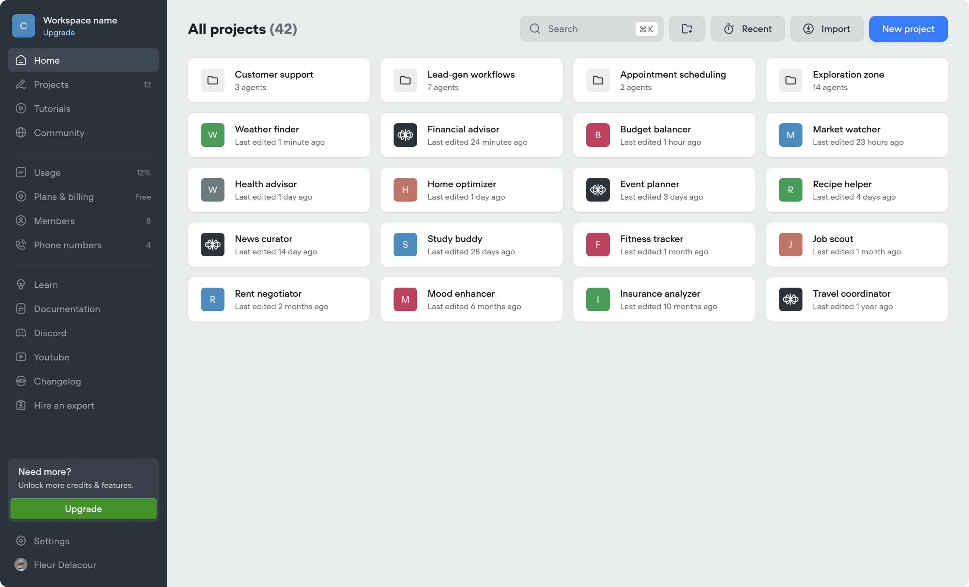Switch to the Home section
Image resolution: width=969 pixels, height=587 pixels.
pyautogui.click(x=46, y=60)
